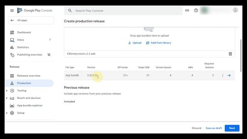Click the Setup gear icon
This screenshot has width=247, height=139.
(x=12, y=113)
